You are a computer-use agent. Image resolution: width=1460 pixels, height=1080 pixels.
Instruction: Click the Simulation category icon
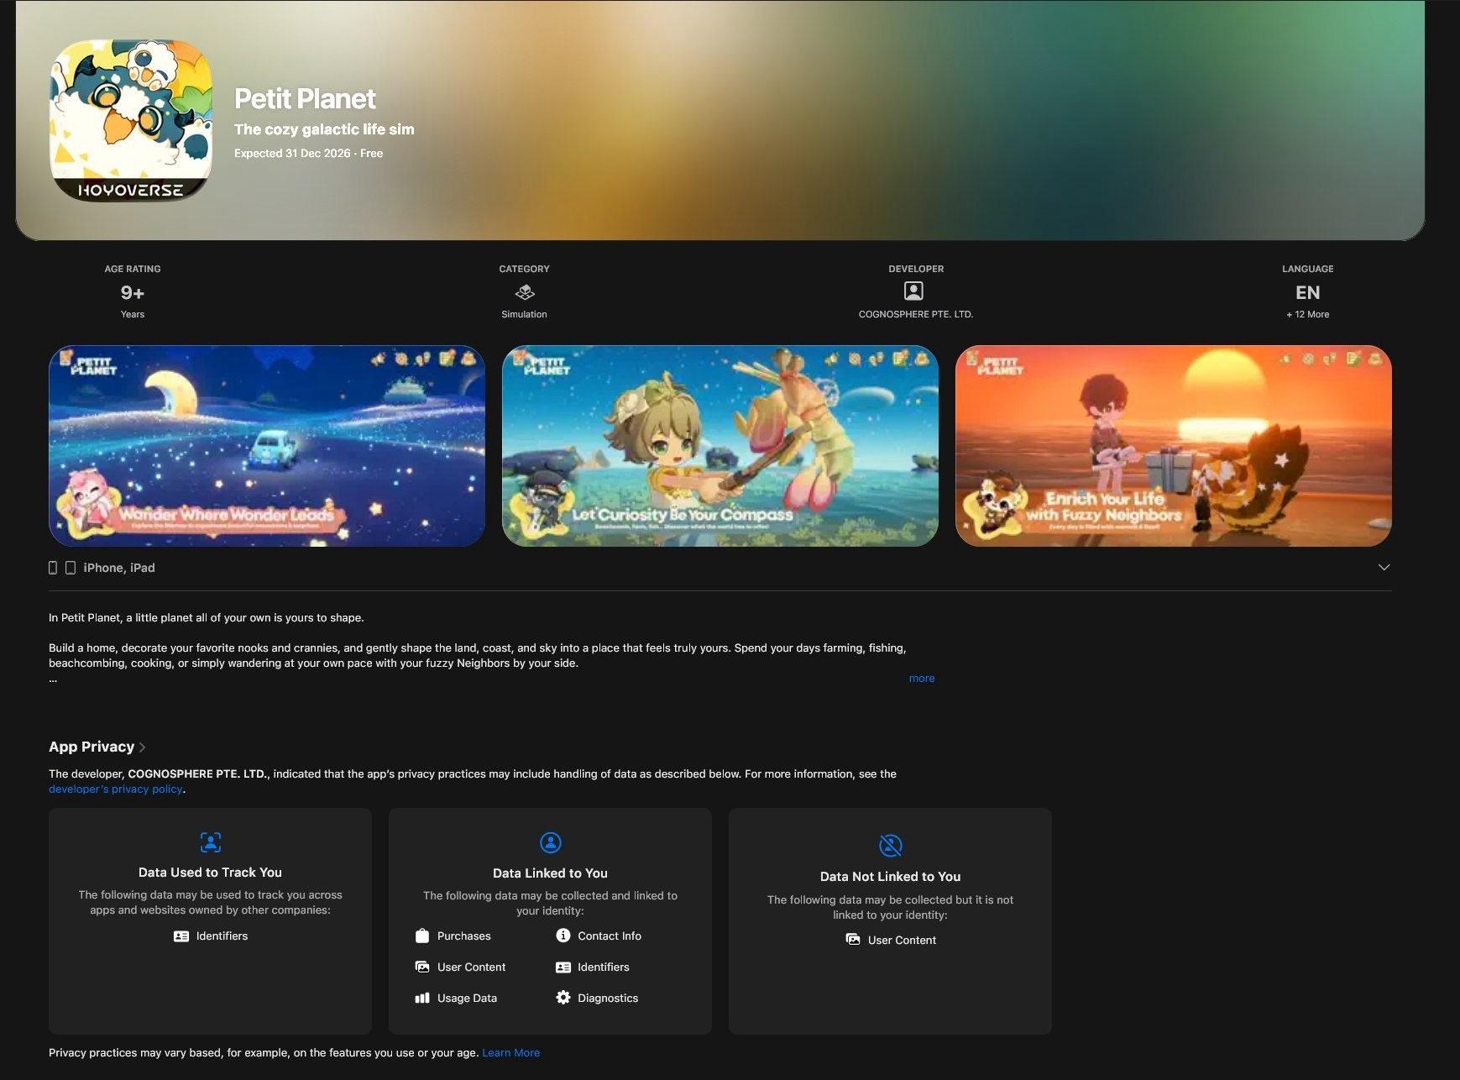(x=525, y=292)
